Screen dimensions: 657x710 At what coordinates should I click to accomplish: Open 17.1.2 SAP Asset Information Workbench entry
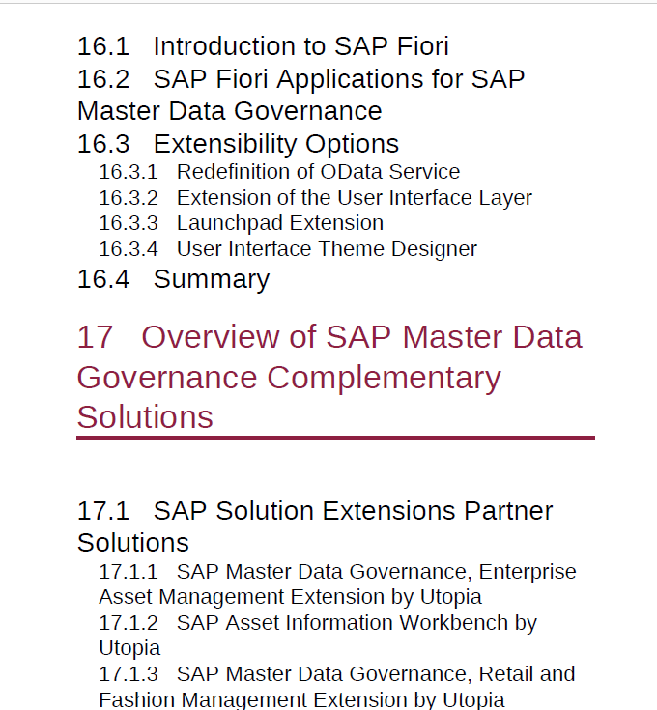pyautogui.click(x=318, y=636)
